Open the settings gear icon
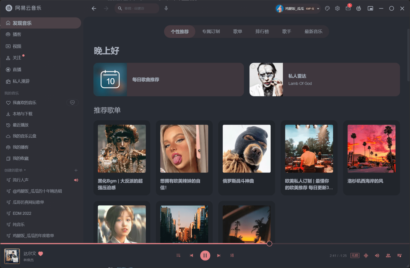Screen dimensions: 410x268 (x=337, y=9)
